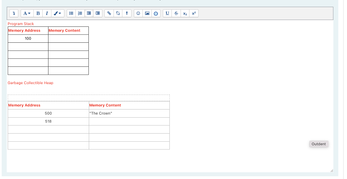The height and width of the screenshot is (179, 347).
Task: Insert an image using picture icon
Action: click(x=147, y=13)
